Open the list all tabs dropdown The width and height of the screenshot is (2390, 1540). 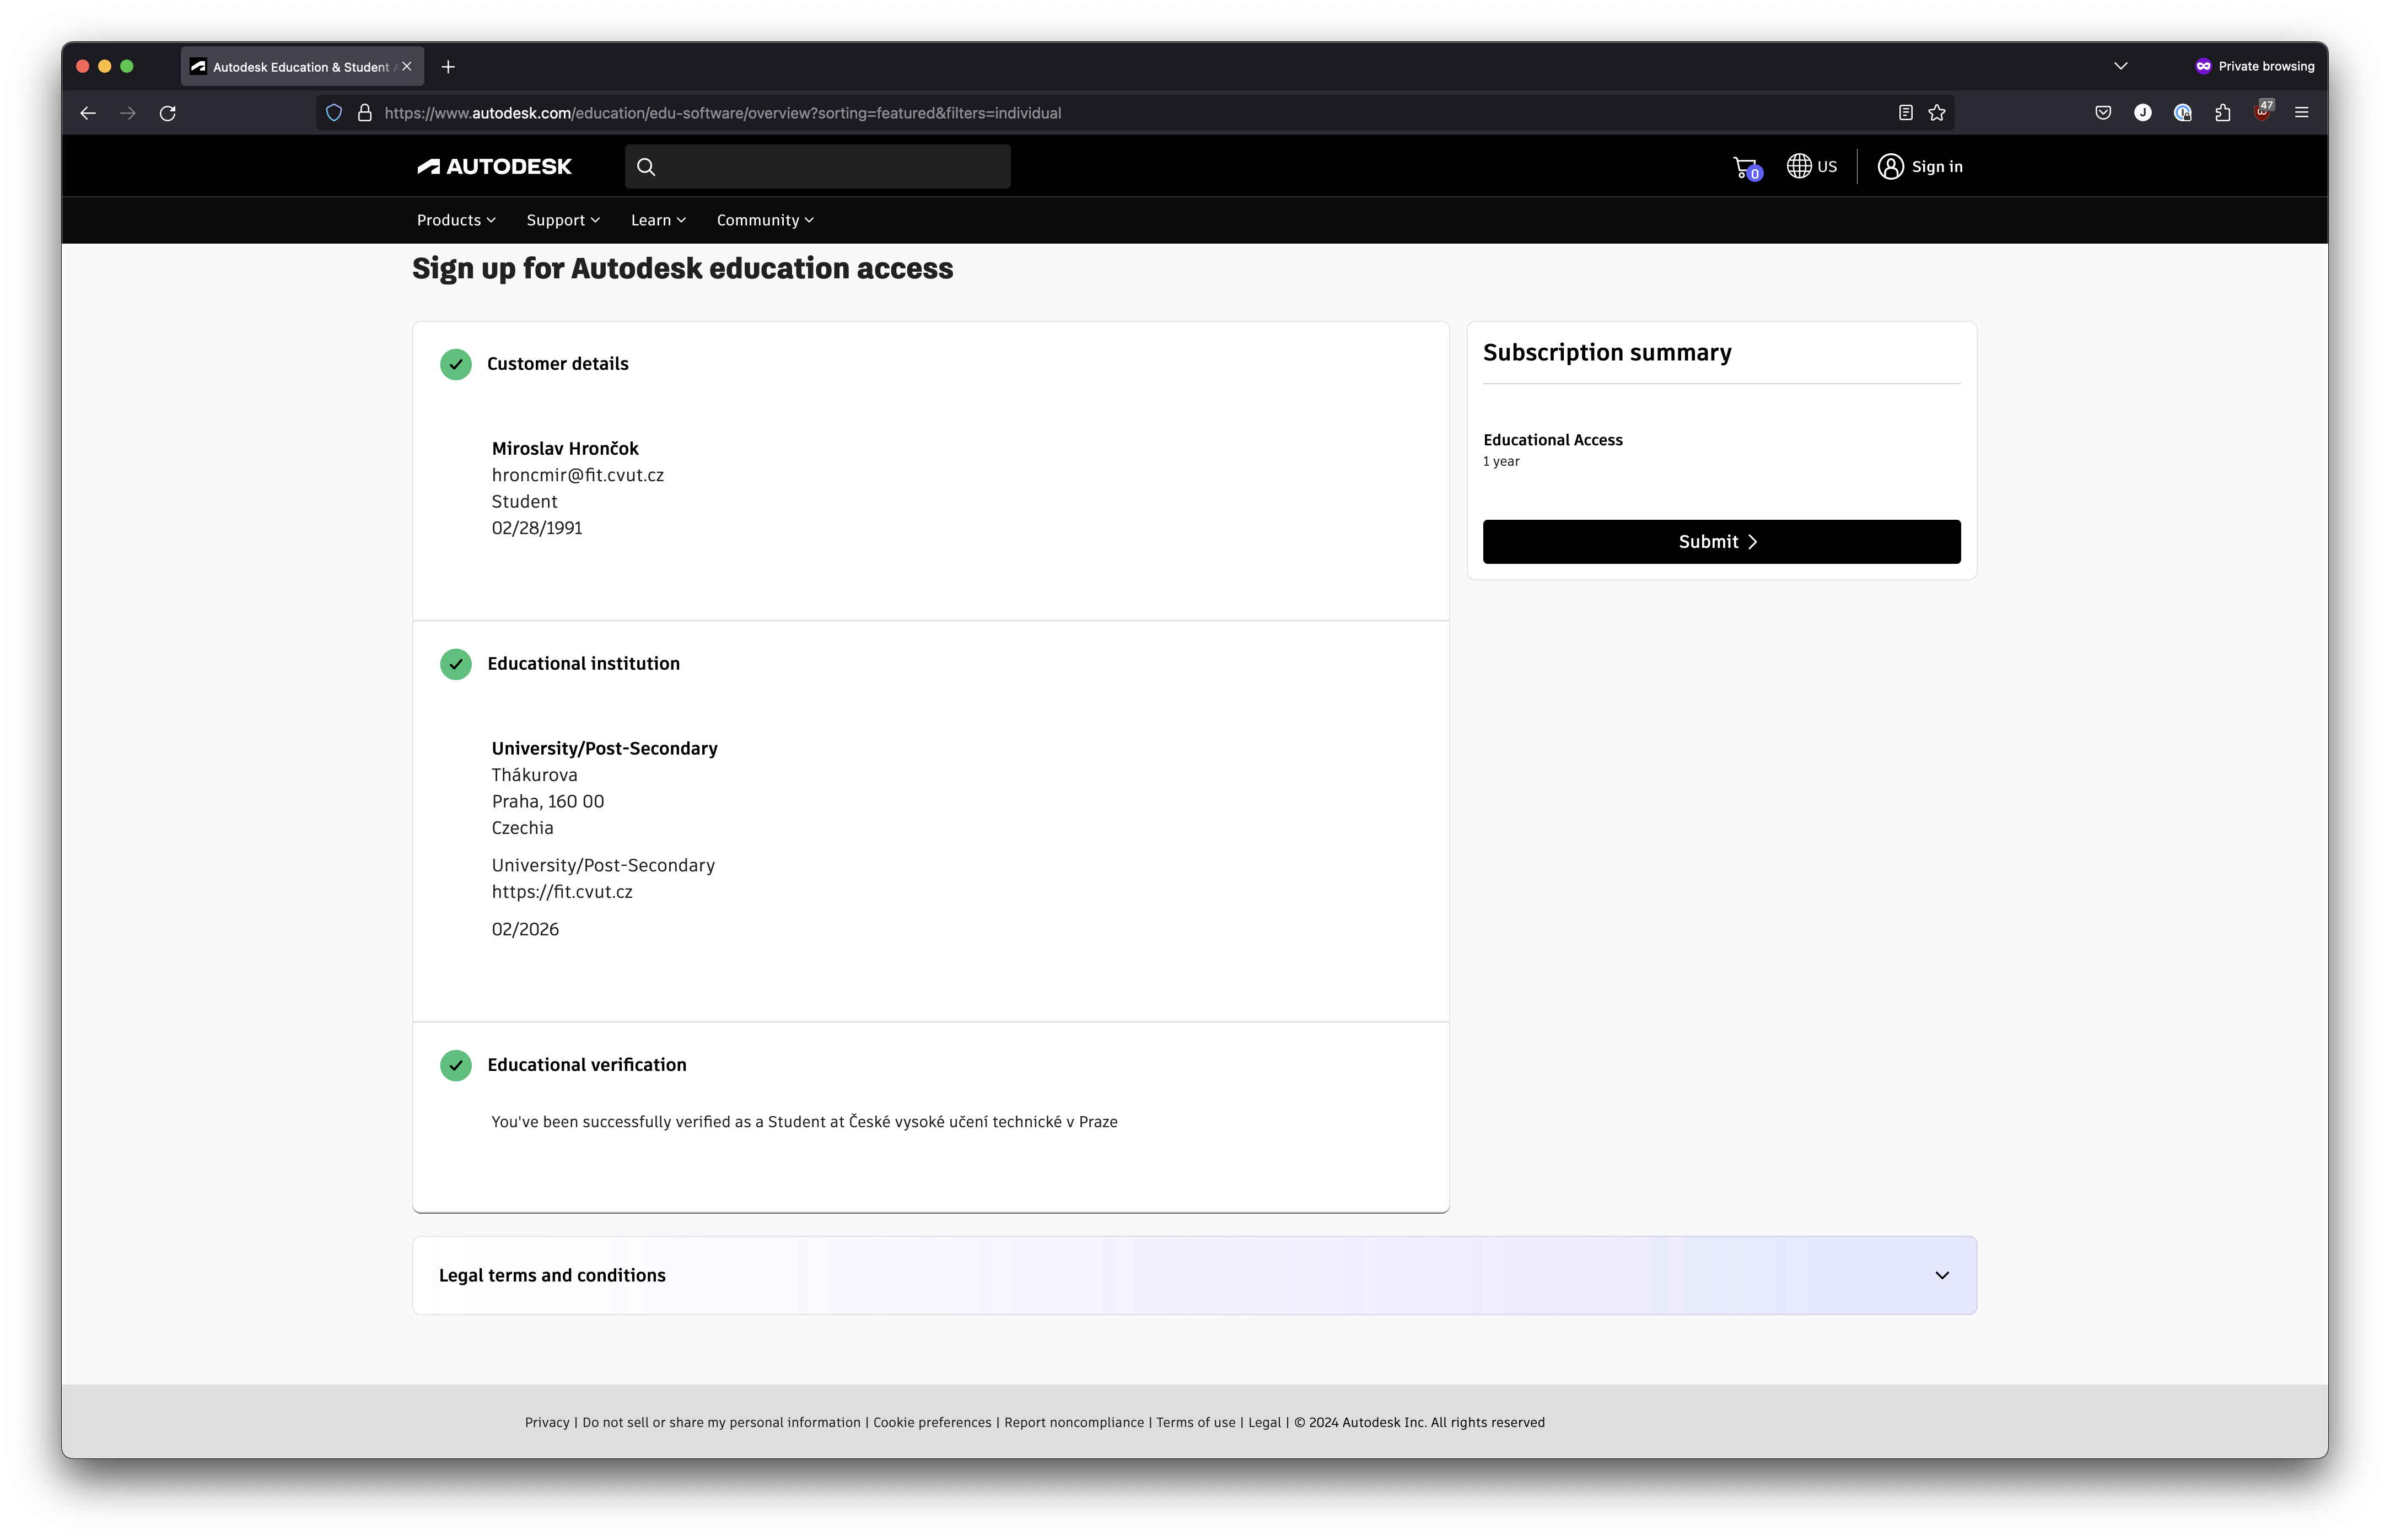(2120, 66)
